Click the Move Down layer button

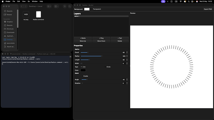pos(101,41)
